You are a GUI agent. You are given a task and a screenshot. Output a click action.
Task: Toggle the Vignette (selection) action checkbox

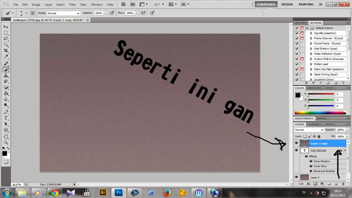click(297, 33)
